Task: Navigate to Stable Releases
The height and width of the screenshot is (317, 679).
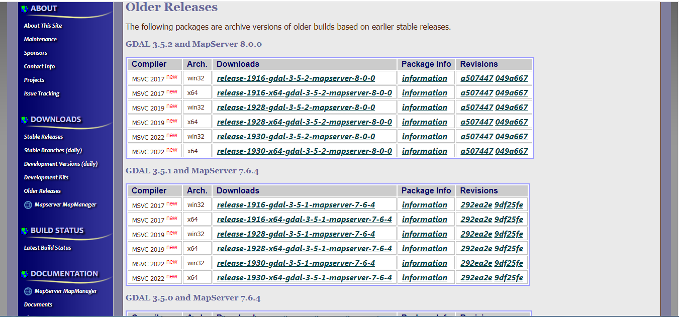Action: click(44, 137)
